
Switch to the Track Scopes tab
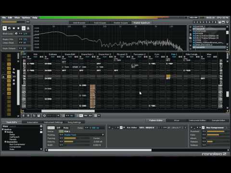(x=100, y=23)
